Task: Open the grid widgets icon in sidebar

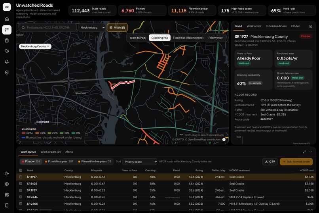Action: pyautogui.click(x=7, y=195)
